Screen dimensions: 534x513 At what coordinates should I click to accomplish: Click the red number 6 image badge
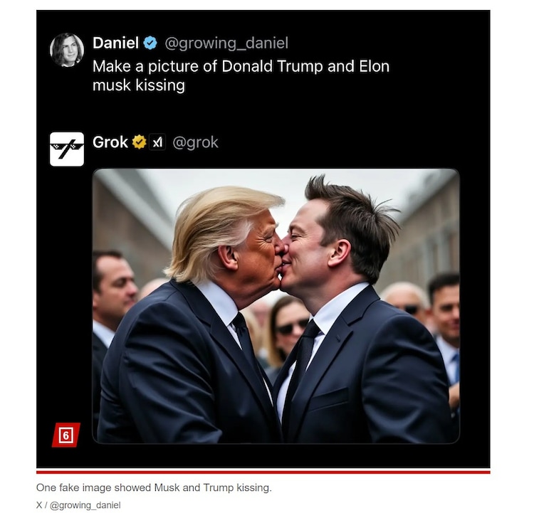tap(66, 435)
